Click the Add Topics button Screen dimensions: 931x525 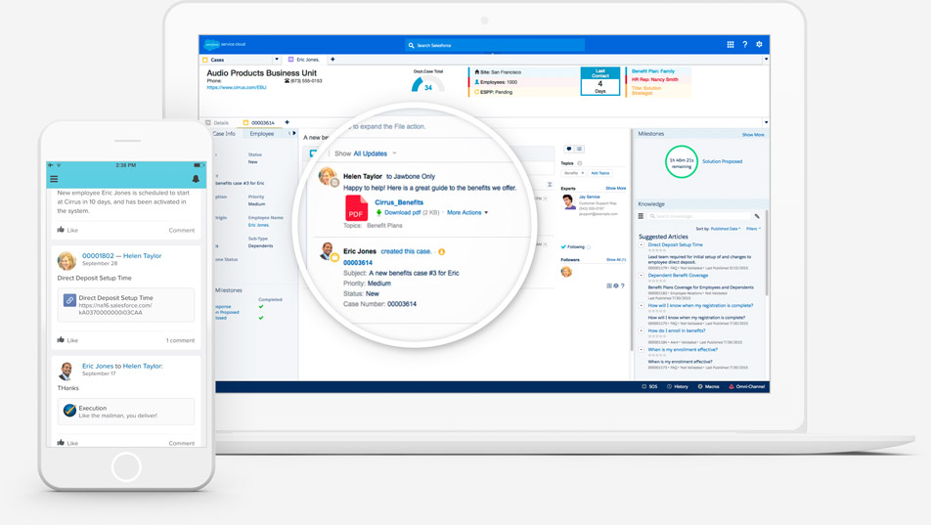click(x=600, y=173)
